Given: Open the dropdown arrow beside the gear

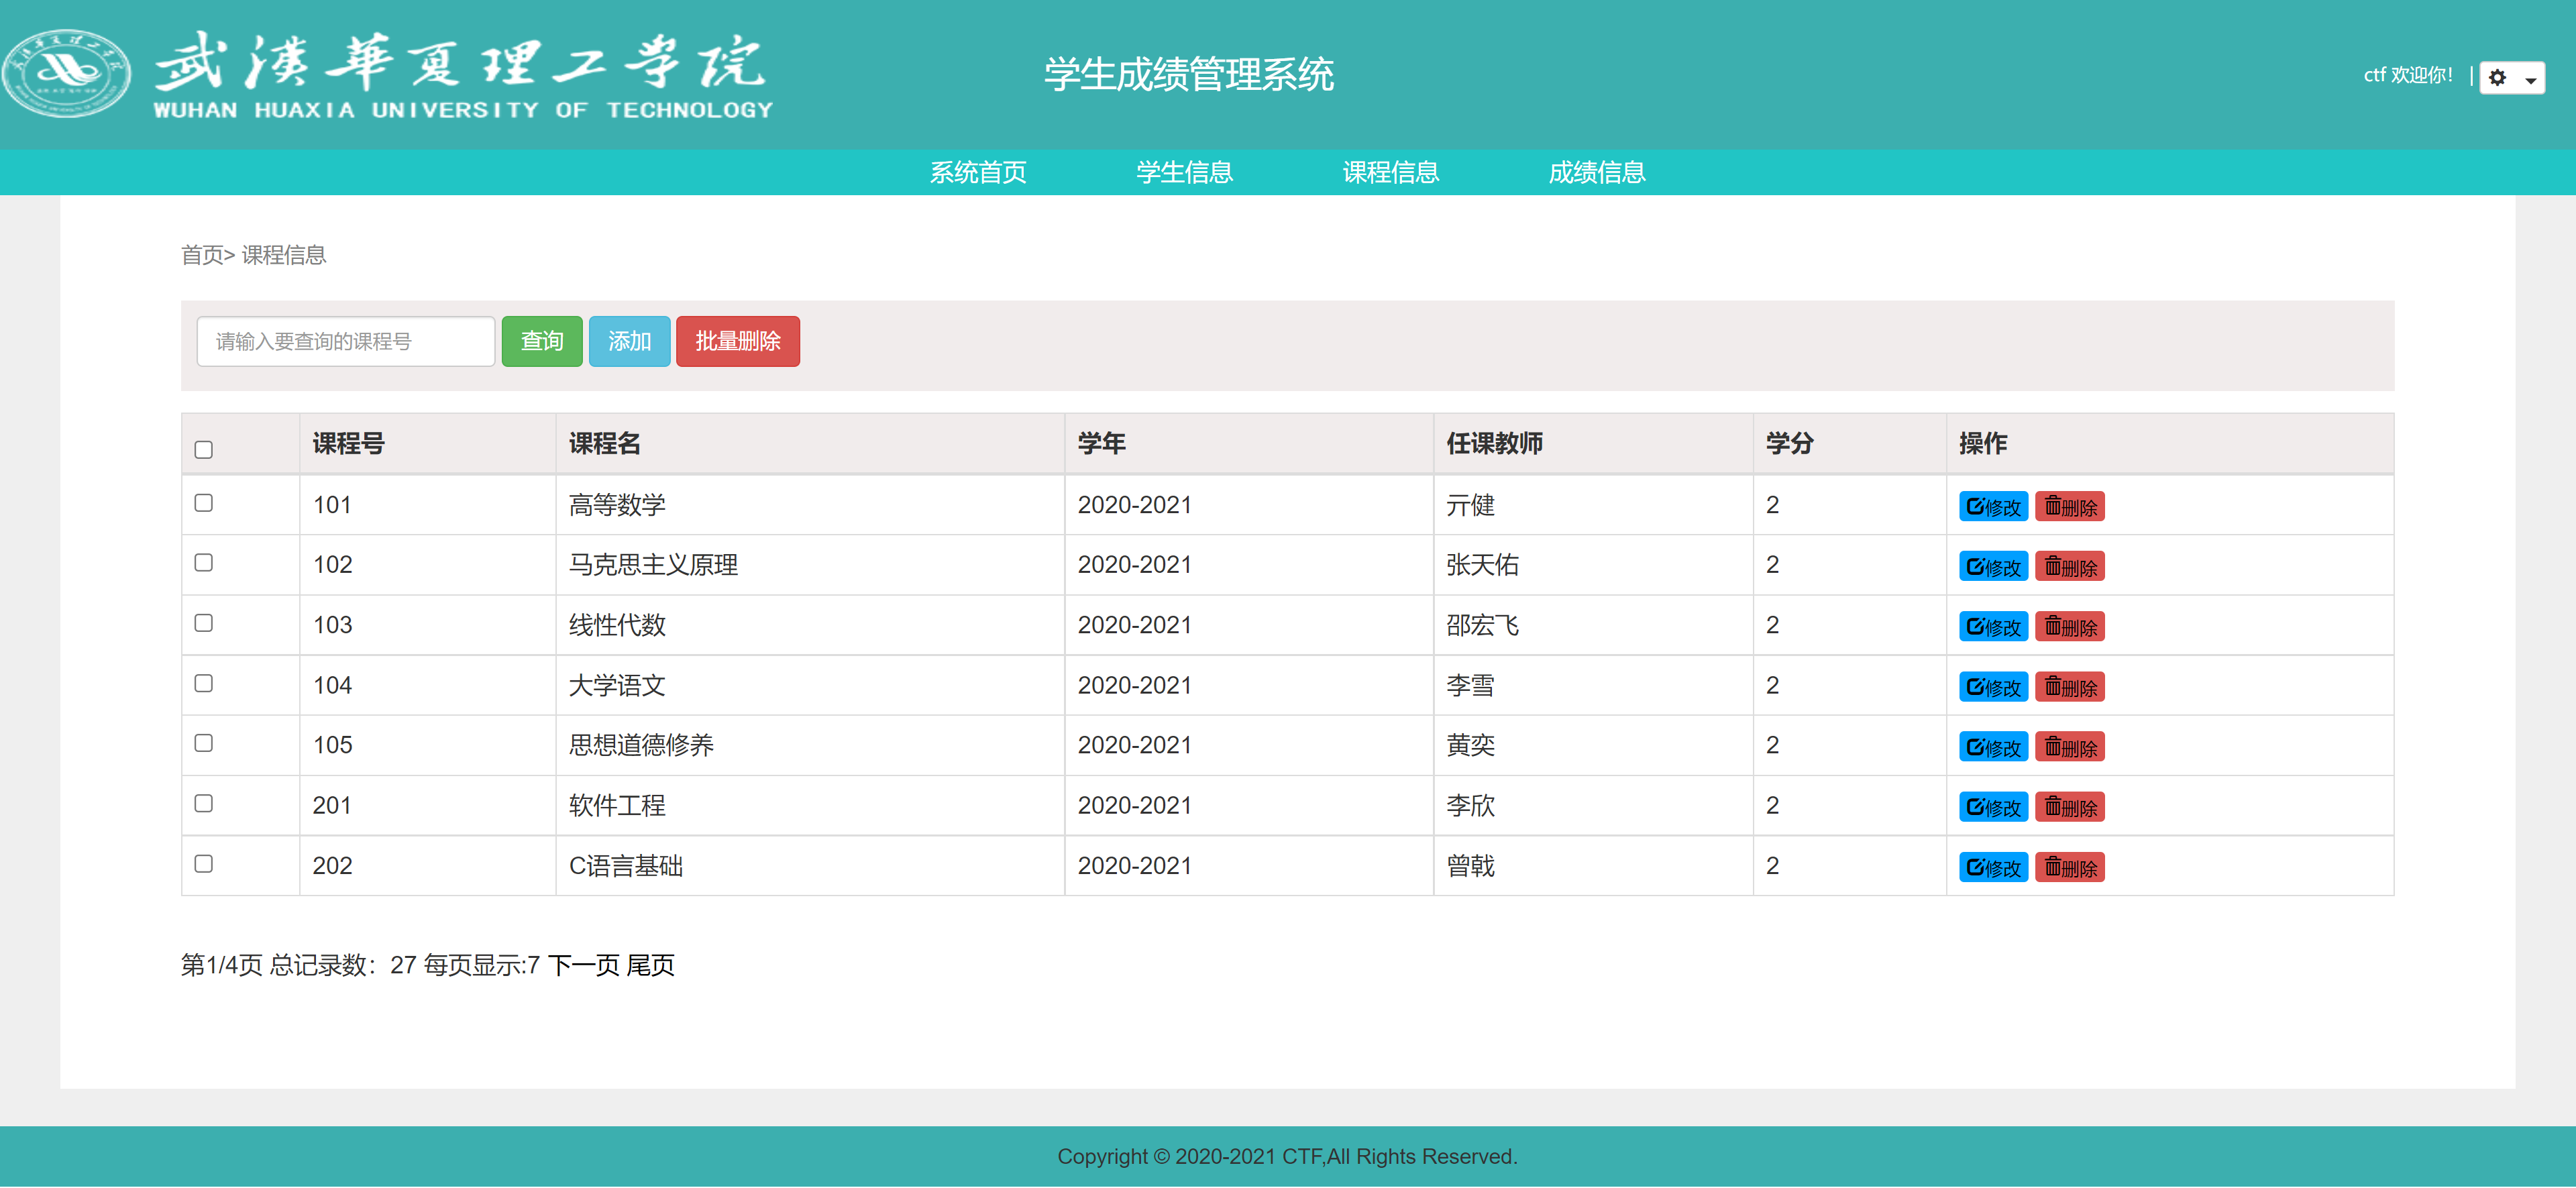Looking at the screenshot, I should tap(2531, 78).
